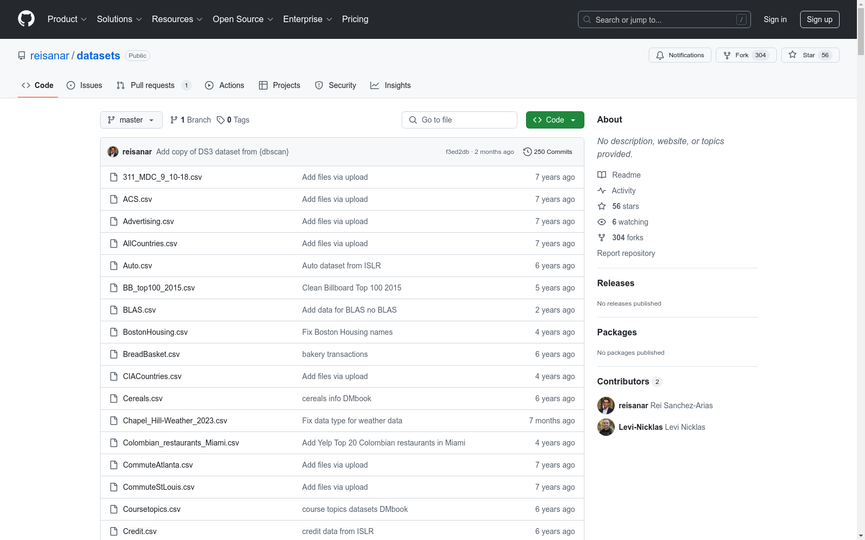Click the file icon beside Coursetopics.csv
This screenshot has width=865, height=540.
114,509
